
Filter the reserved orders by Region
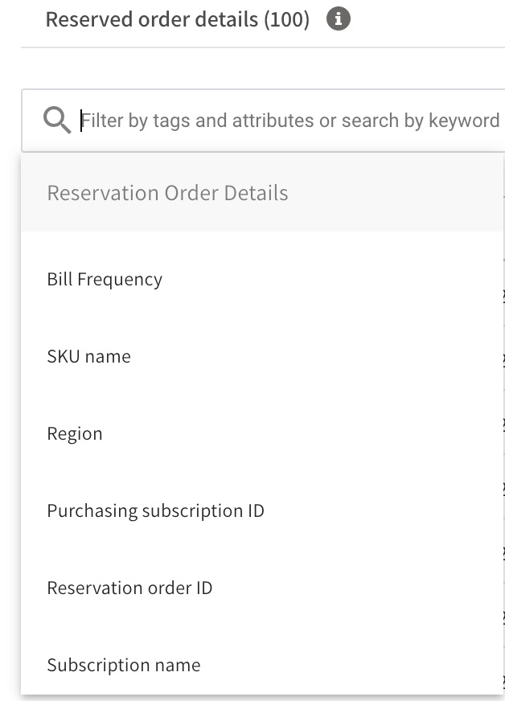pos(75,434)
